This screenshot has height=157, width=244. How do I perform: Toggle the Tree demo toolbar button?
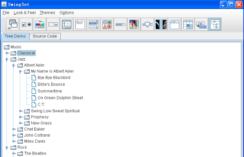215,24
